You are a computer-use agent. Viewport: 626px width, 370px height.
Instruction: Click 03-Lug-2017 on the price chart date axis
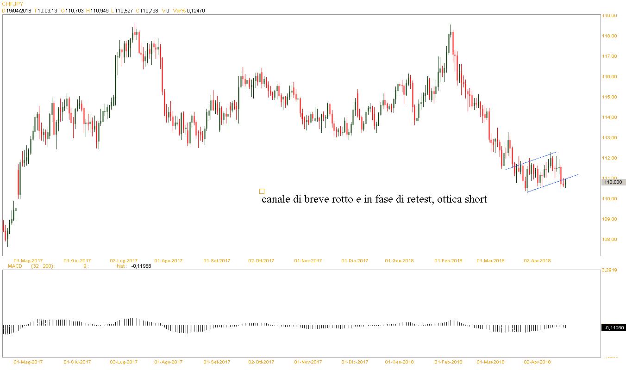[124, 261]
